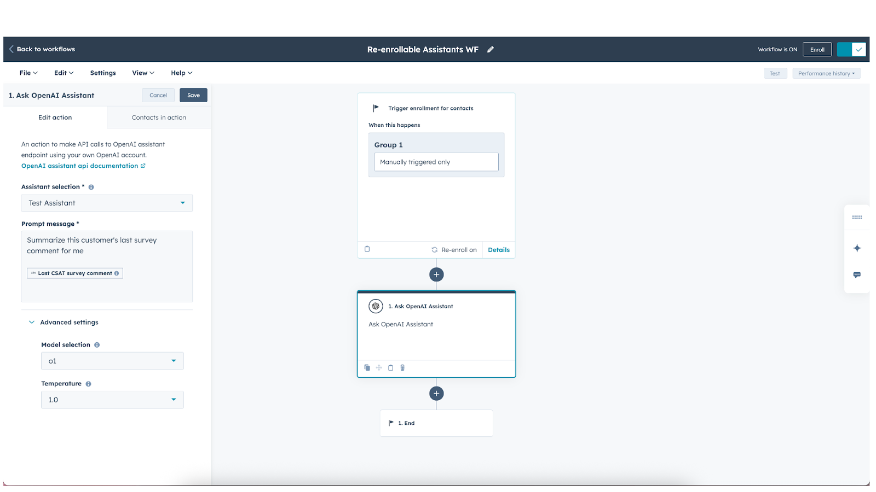Open the Model selection dropdown showing o1

coord(112,361)
